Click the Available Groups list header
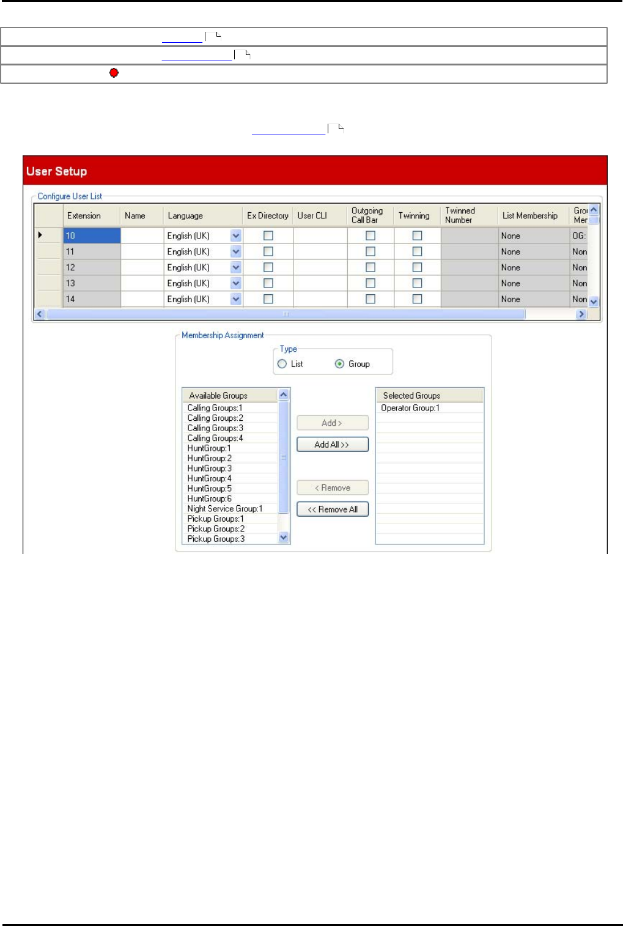Screen dimensions: 623x926 [x=230, y=396]
